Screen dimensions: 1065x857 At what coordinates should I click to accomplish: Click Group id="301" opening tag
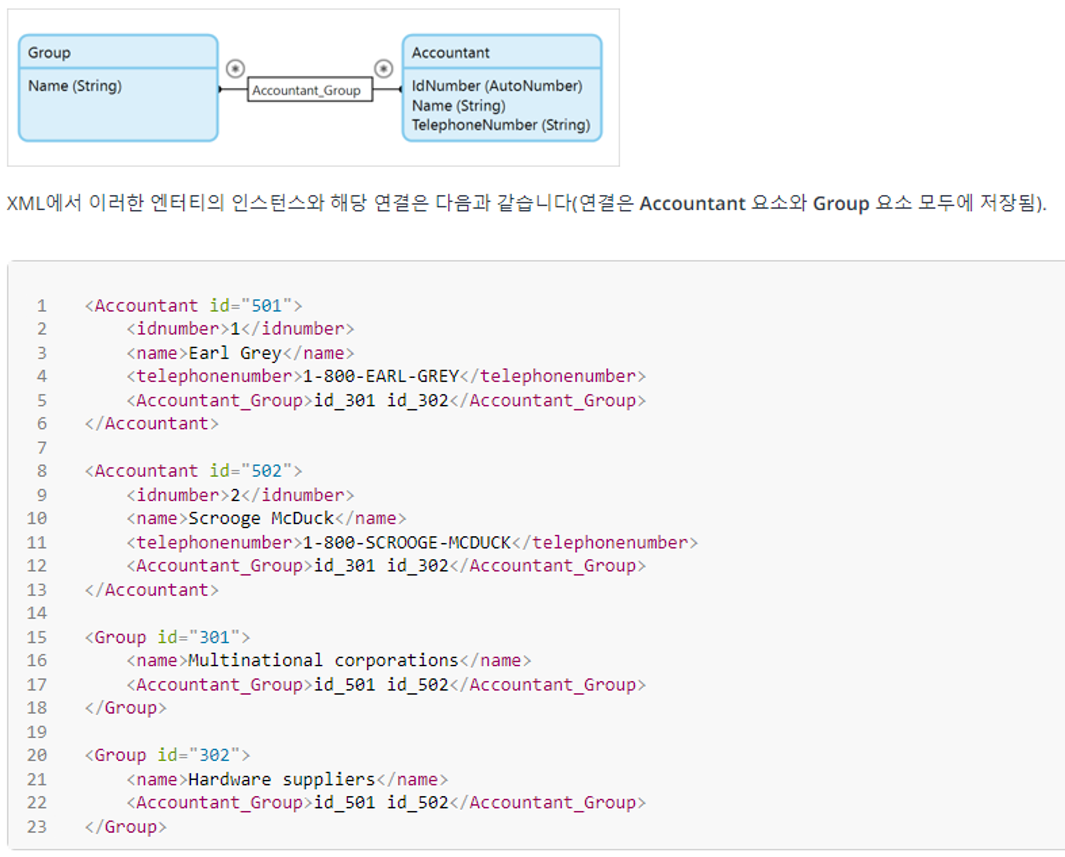tap(167, 637)
